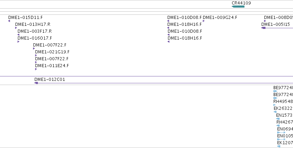Click the DME1-011E24.F label
This screenshot has width=293, height=148.
(52, 66)
